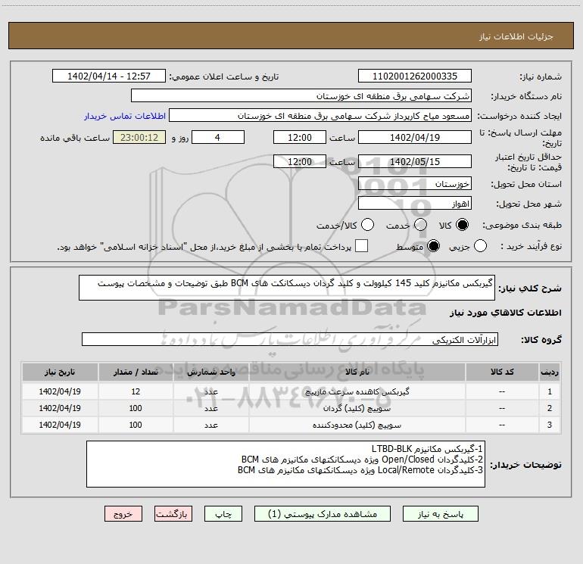
Task: Choose the جزیی purchase type radio
Action: (x=480, y=246)
